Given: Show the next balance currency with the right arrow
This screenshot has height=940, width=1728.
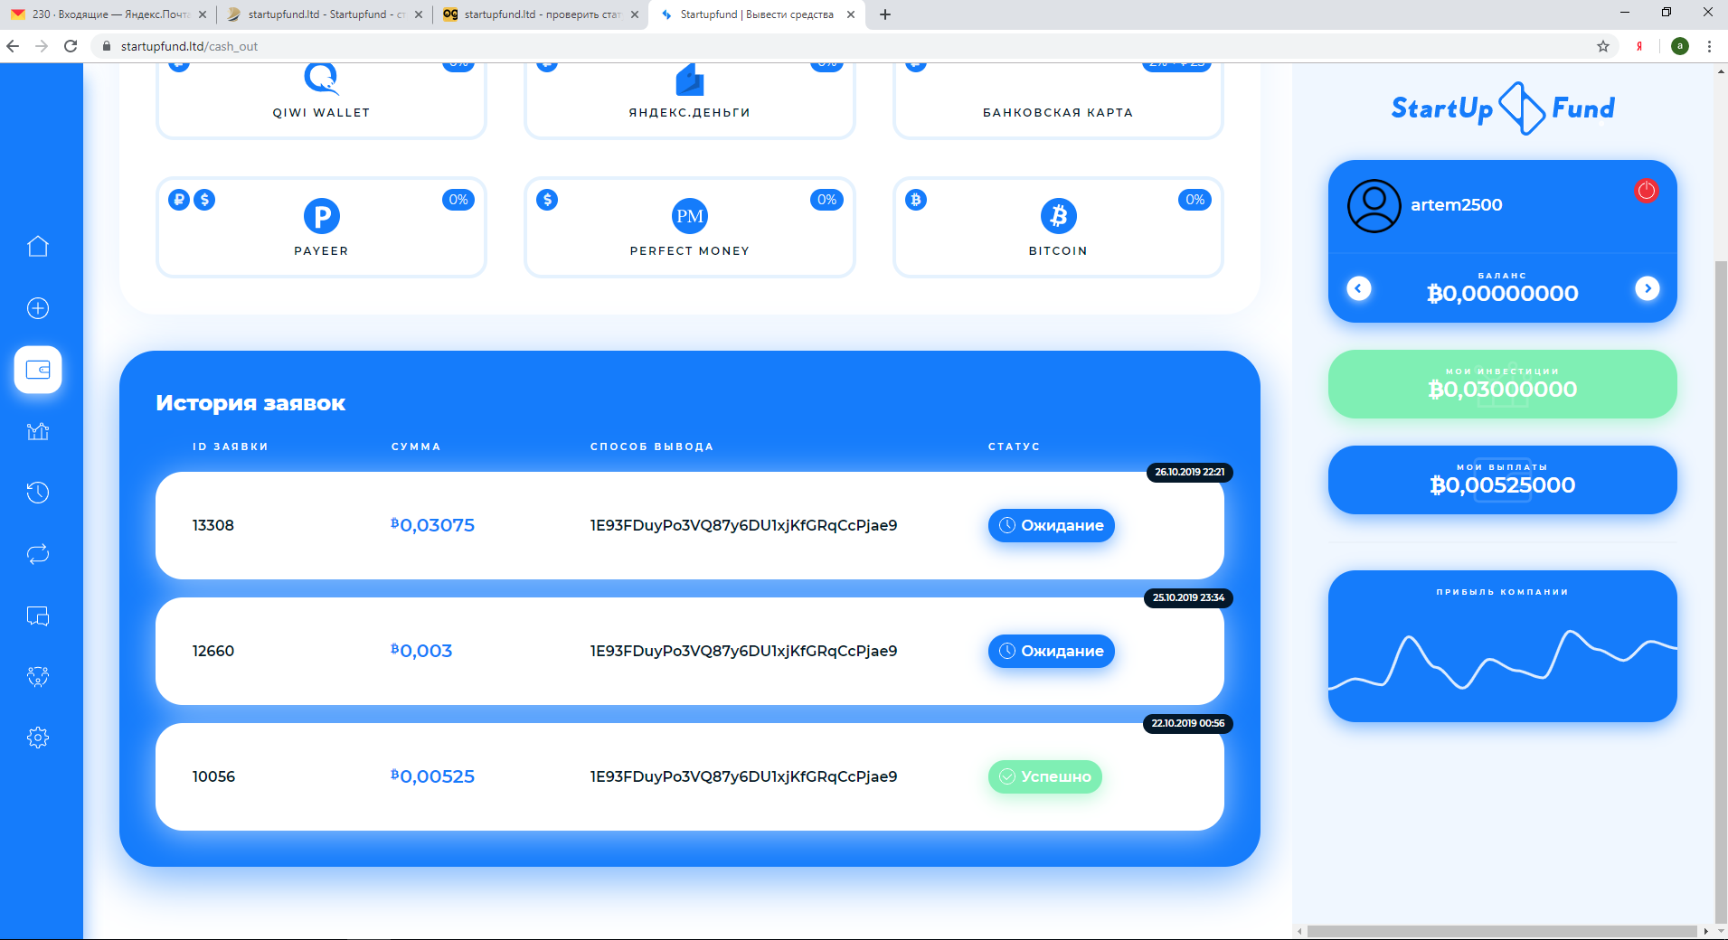Looking at the screenshot, I should [1647, 288].
